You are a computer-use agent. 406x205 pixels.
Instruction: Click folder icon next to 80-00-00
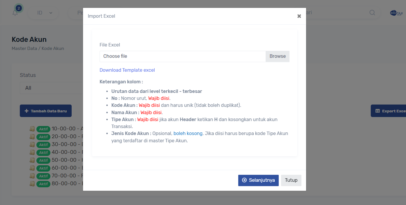[32, 184]
